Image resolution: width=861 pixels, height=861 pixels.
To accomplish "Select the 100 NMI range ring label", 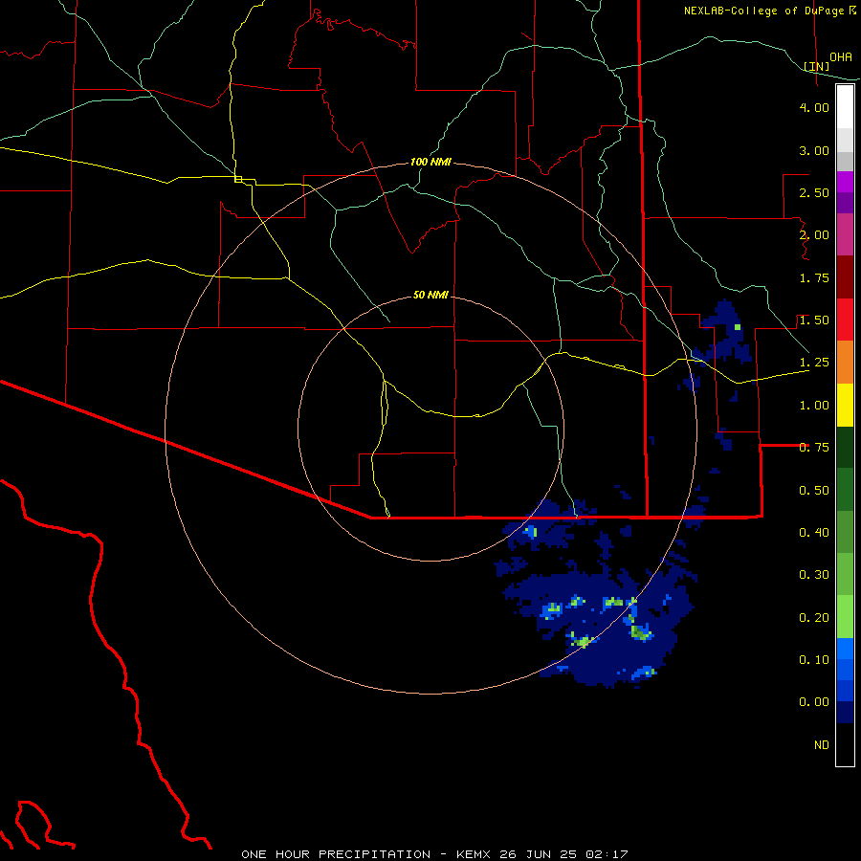I will [x=430, y=162].
